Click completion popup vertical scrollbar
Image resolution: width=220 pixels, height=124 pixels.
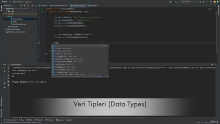[x=108, y=46]
